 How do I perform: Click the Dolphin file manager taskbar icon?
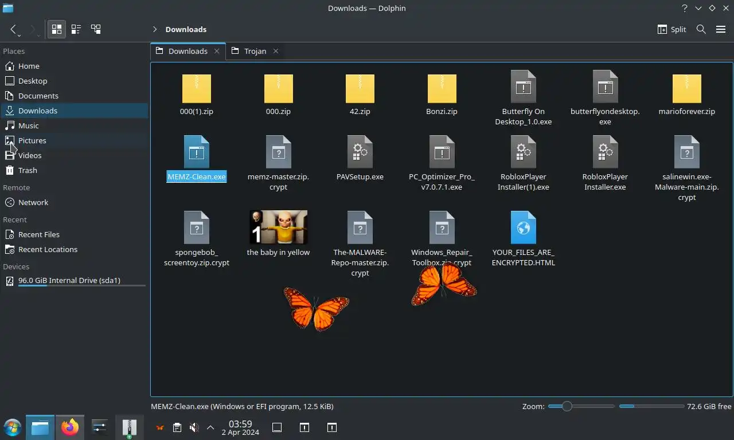40,427
